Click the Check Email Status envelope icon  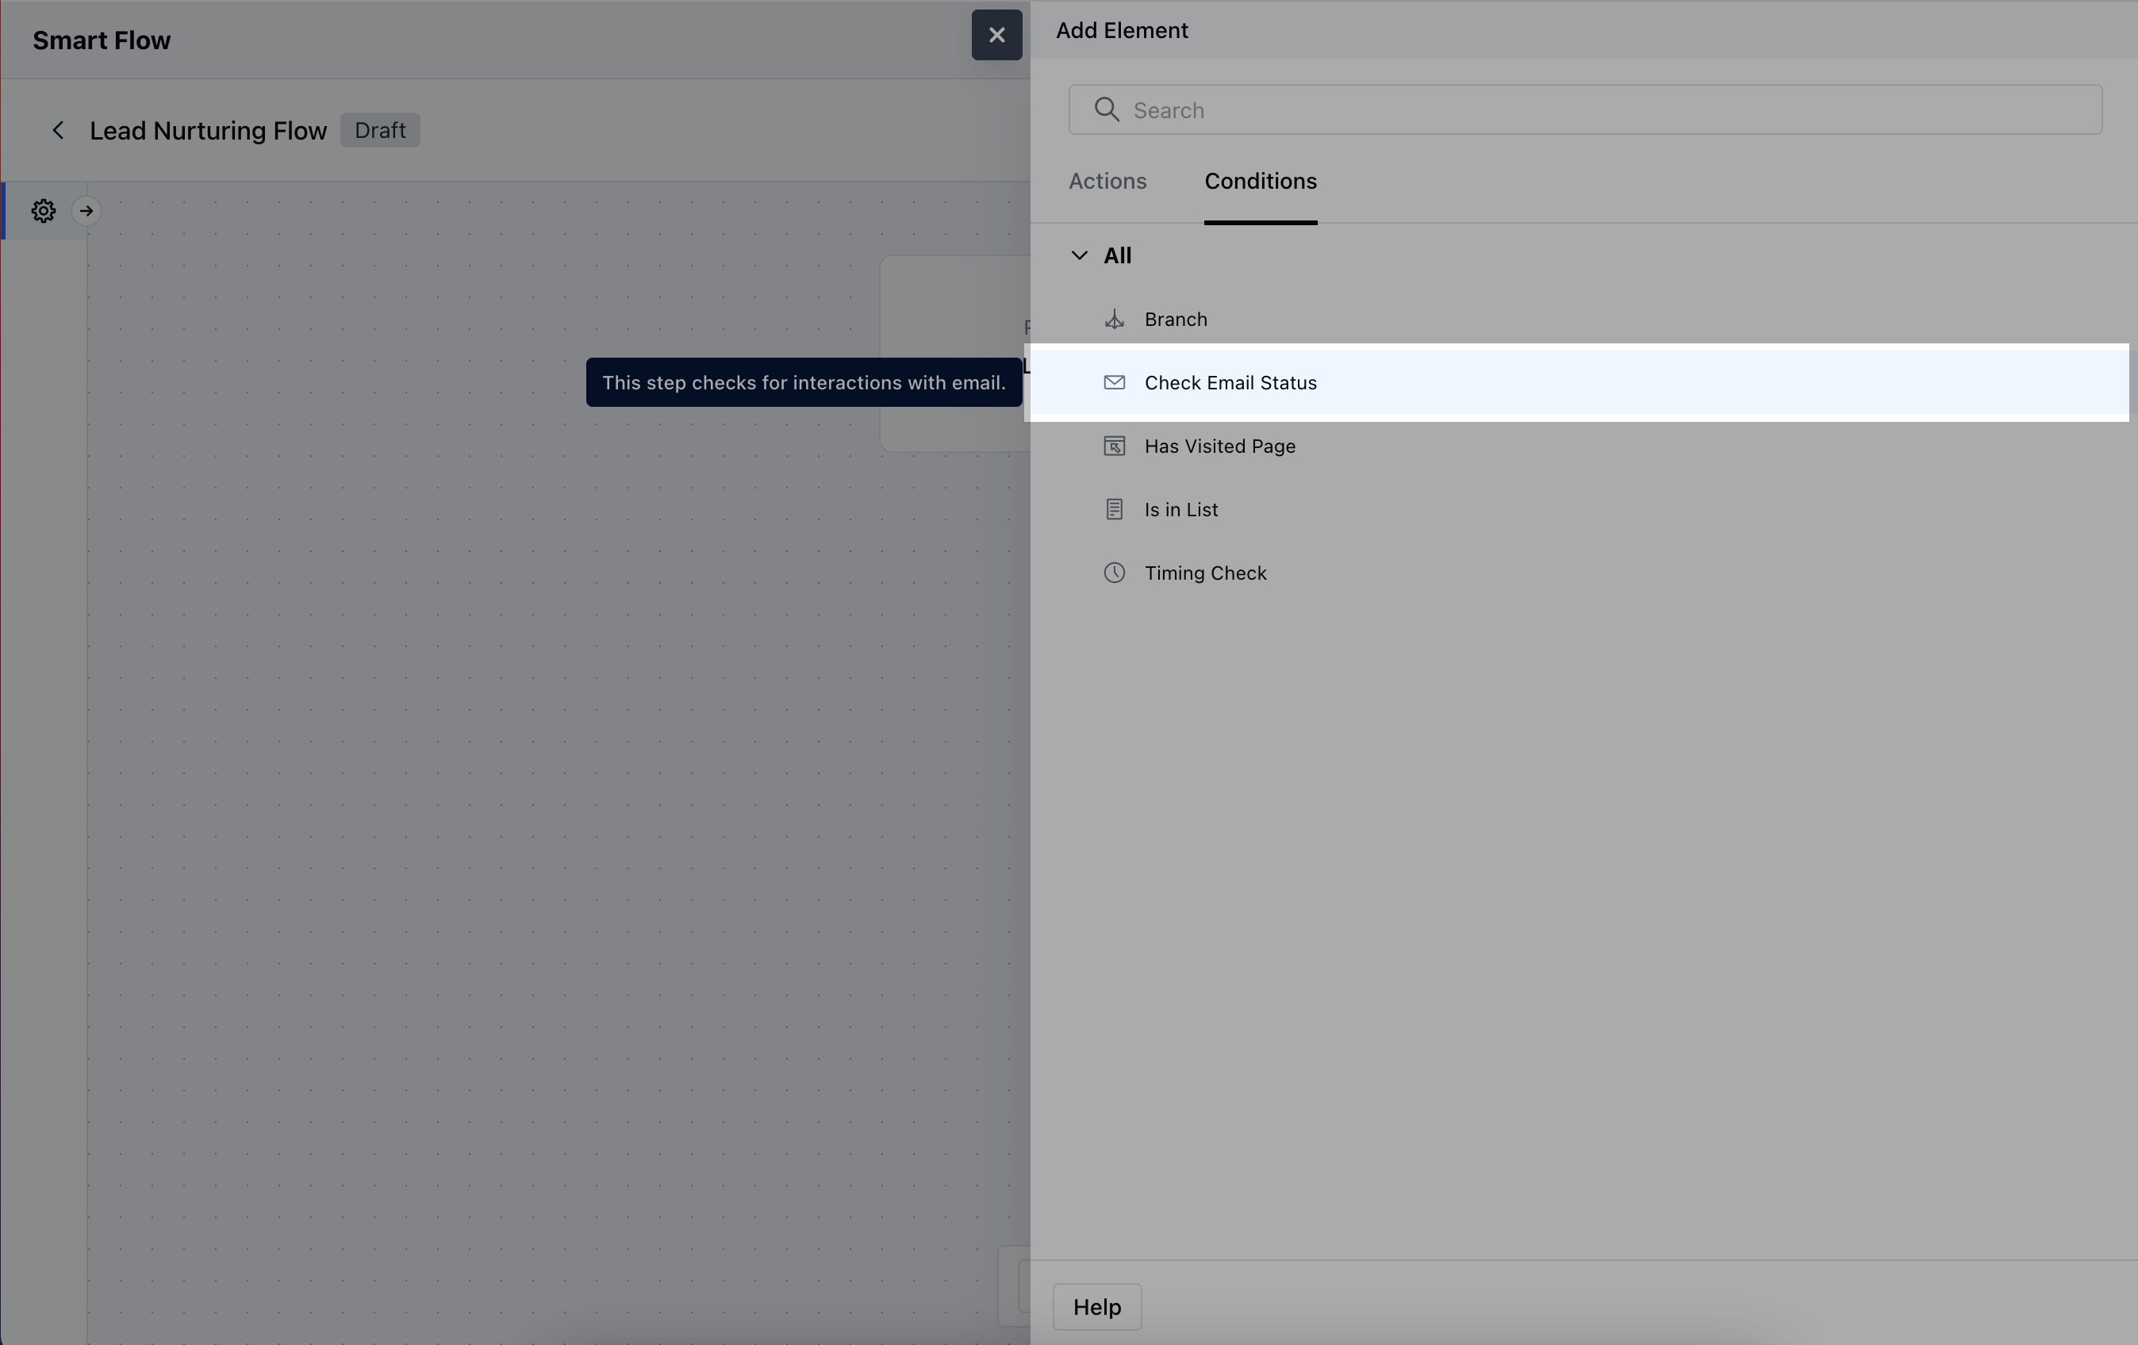click(1115, 382)
